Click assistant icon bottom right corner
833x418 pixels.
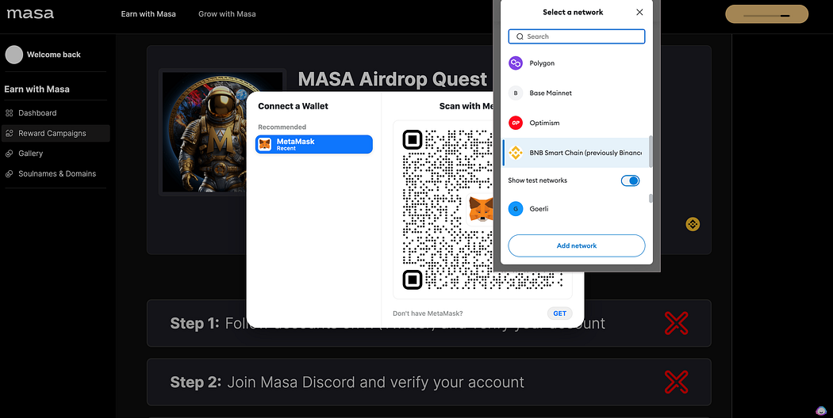(821, 411)
